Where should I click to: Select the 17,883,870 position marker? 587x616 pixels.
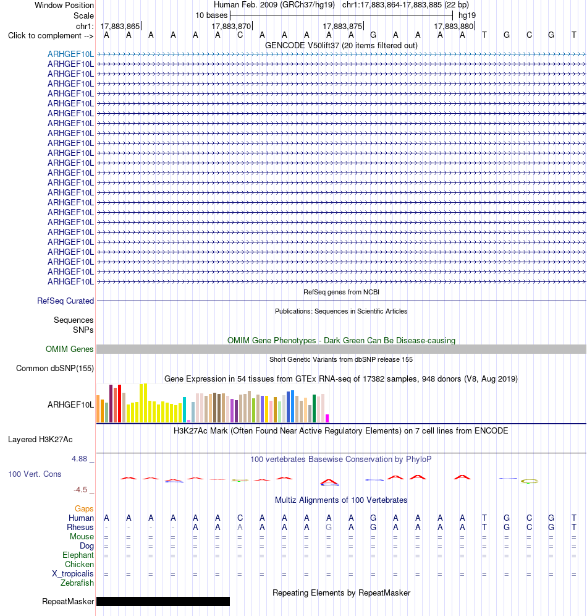click(x=231, y=27)
